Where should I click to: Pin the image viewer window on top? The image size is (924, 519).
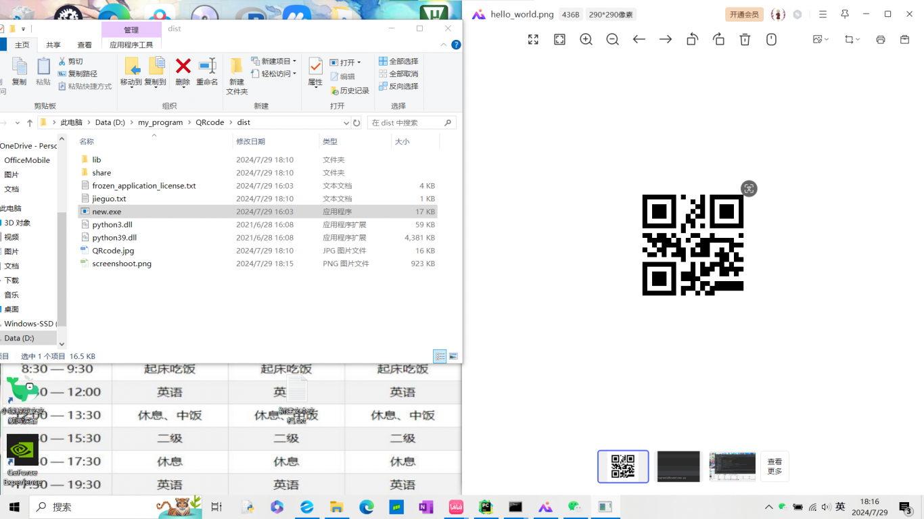tap(845, 14)
